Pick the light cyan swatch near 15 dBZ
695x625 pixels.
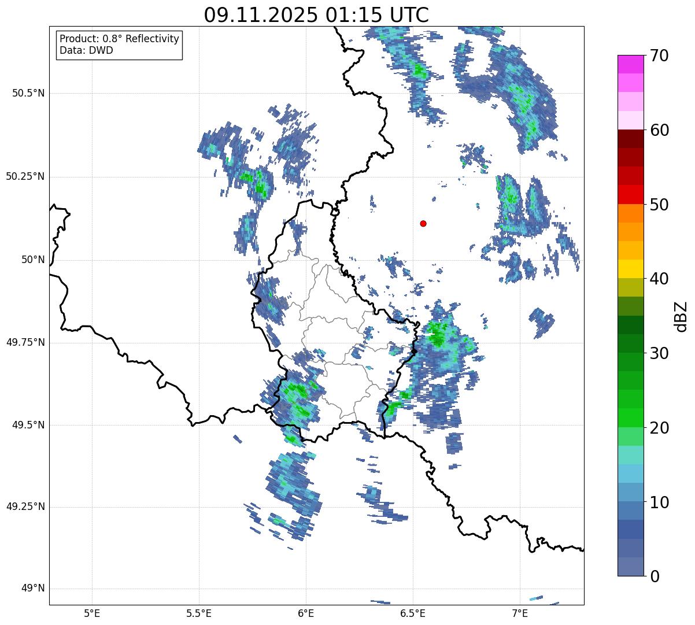[631, 455]
